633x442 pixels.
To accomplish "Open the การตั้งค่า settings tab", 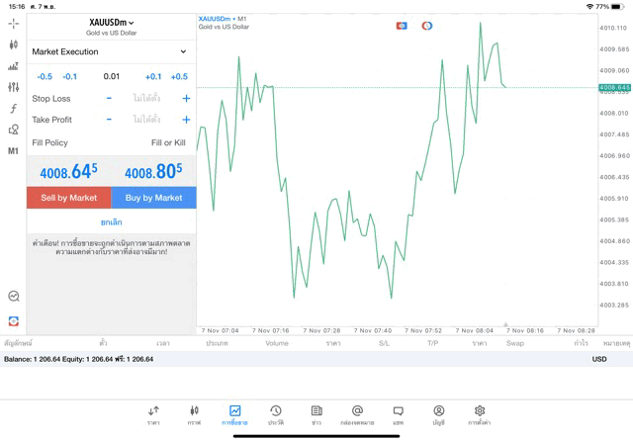I will [480, 414].
